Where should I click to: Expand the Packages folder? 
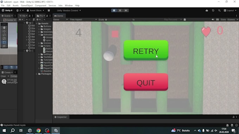coord(37,74)
